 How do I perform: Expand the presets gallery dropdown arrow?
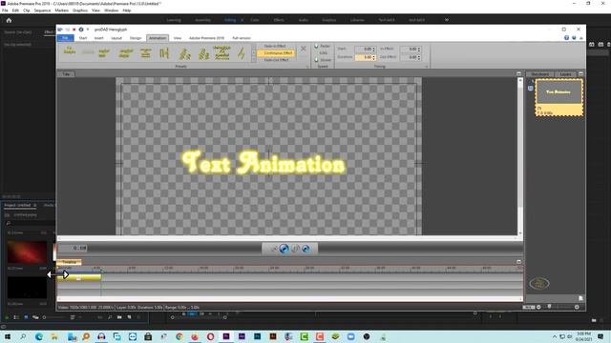click(254, 60)
